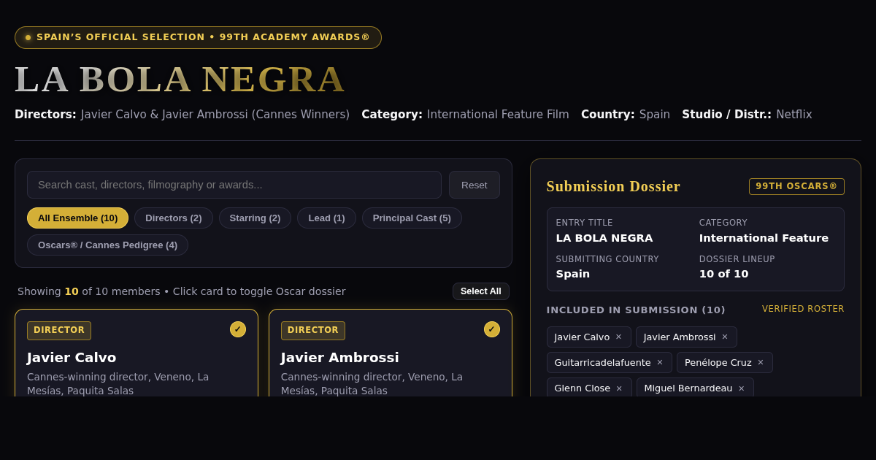Click the Miguel Bernardeau chip name

click(x=688, y=388)
